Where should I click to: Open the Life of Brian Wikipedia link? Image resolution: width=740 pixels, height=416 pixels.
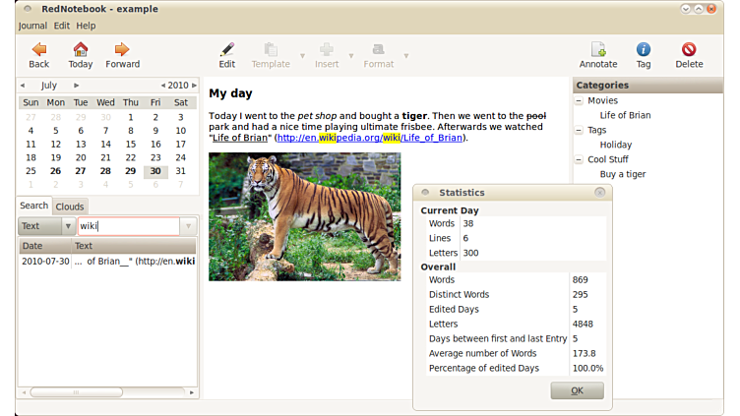(x=370, y=138)
